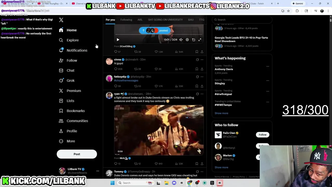Reply to ryan's post with 13 replies
The image size is (332, 187).
click(117, 164)
